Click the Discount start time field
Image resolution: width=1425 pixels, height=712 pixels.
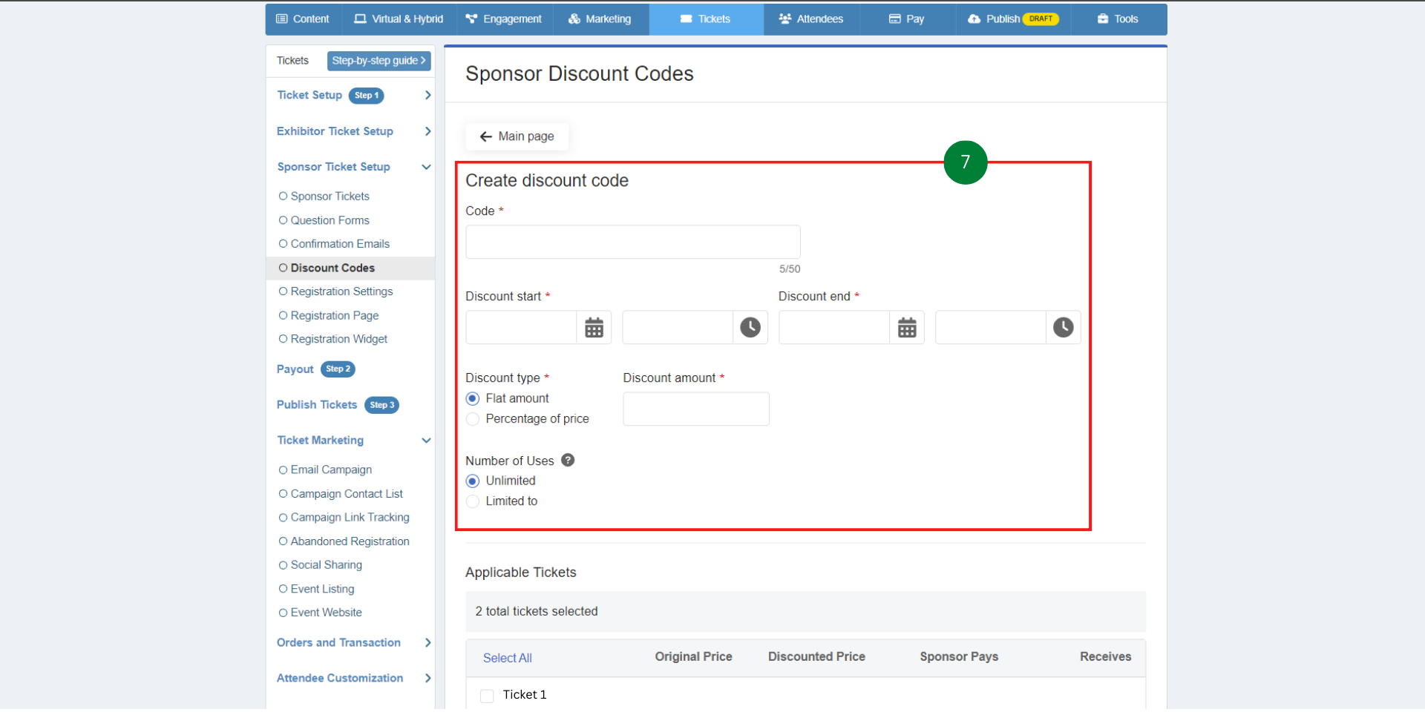click(678, 327)
